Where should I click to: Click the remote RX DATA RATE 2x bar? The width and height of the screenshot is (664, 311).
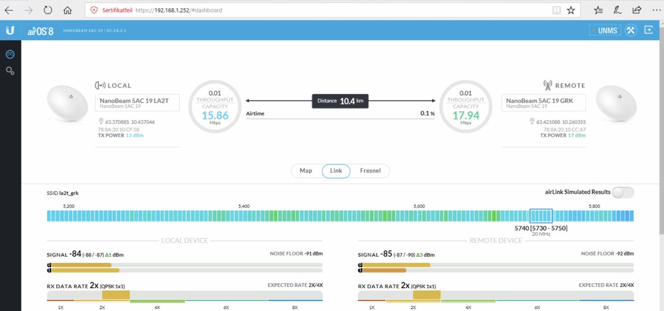[x=496, y=296]
